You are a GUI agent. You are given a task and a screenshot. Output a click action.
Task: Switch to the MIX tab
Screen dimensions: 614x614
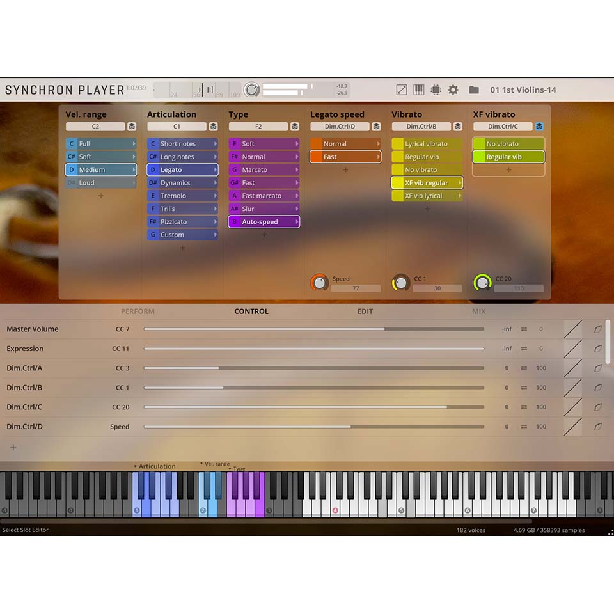click(x=478, y=311)
